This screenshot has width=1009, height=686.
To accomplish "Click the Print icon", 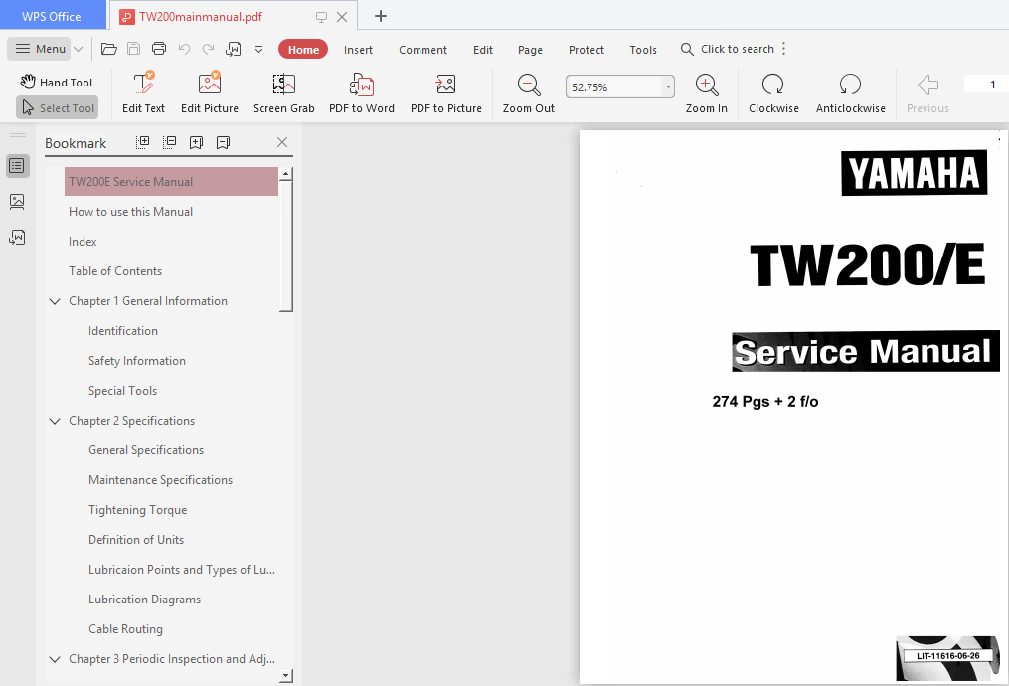I will 159,49.
